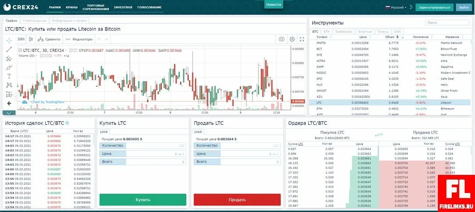Select the GHOST Ghost Prism row
475x212 pixels.
pyautogui.click(x=391, y=90)
